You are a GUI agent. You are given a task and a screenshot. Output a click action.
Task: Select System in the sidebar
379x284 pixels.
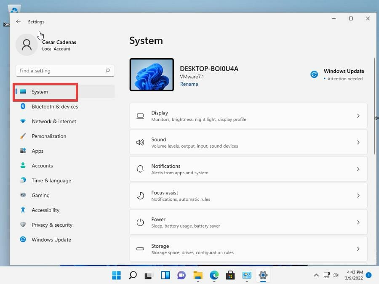coord(65,92)
